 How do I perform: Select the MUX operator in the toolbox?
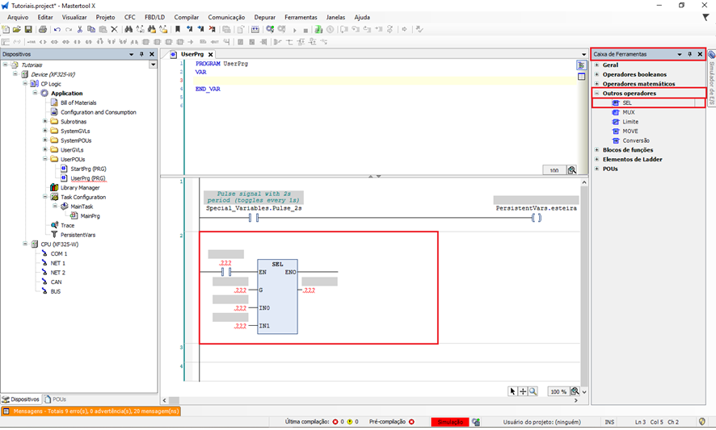click(x=629, y=112)
